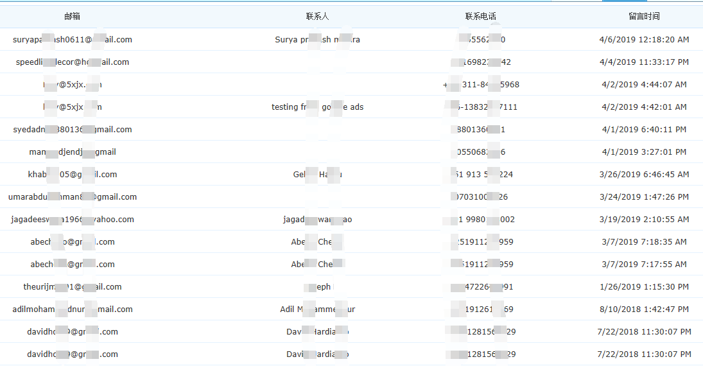Screen dimensions: 703x366
Task: Click the 留言时间 column header
Action: point(644,16)
